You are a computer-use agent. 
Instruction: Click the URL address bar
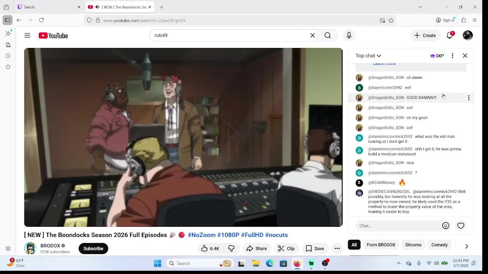239,21
